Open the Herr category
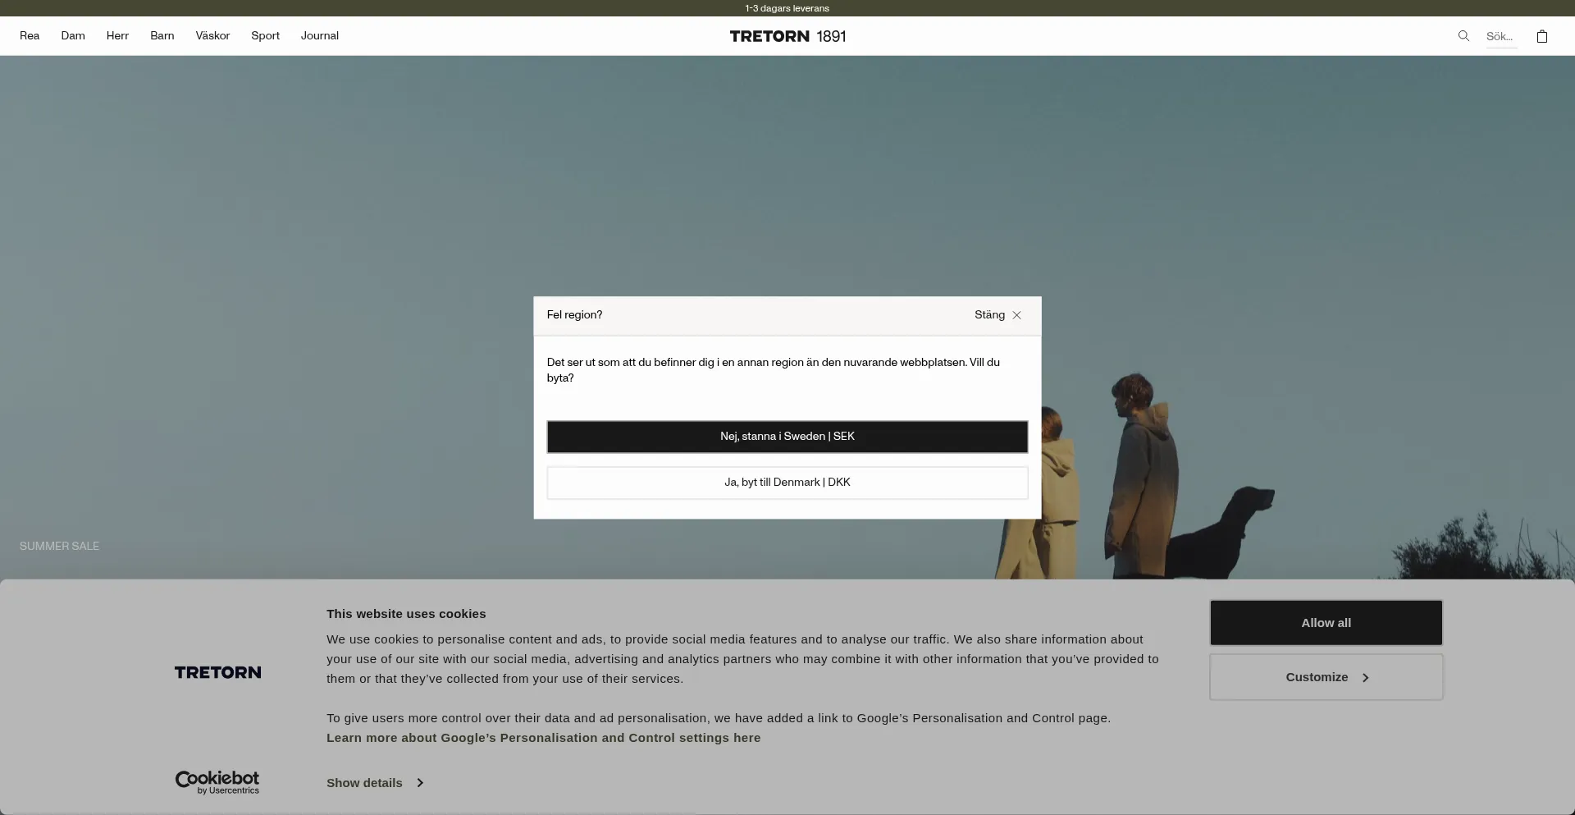1575x815 pixels. (x=117, y=35)
